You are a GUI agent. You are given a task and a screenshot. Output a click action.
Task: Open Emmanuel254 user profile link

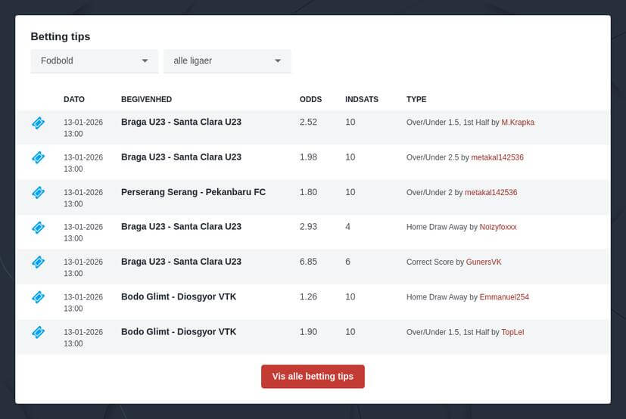504,297
